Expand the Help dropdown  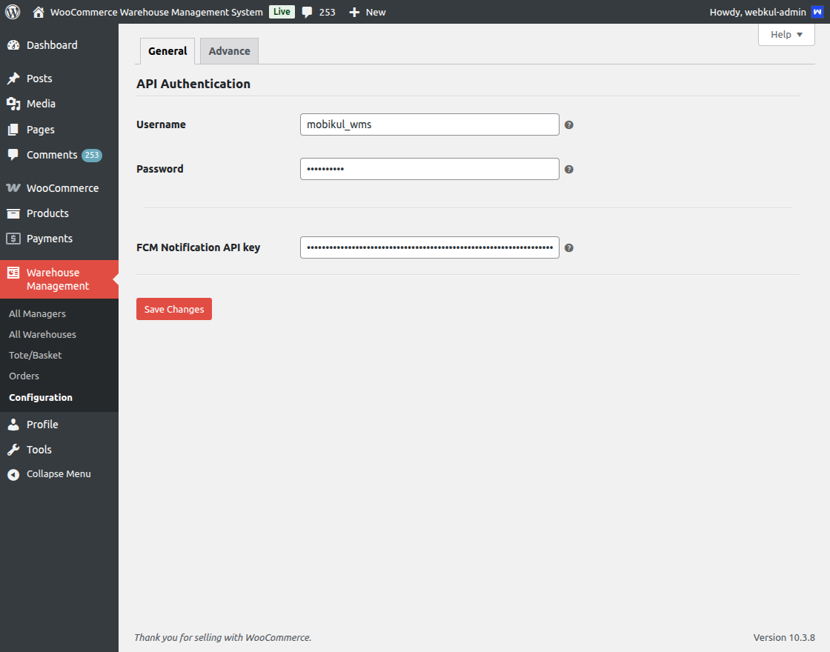click(x=786, y=34)
